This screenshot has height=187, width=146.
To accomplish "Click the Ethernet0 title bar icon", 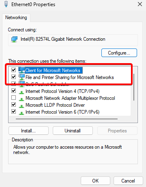I will (6, 4).
